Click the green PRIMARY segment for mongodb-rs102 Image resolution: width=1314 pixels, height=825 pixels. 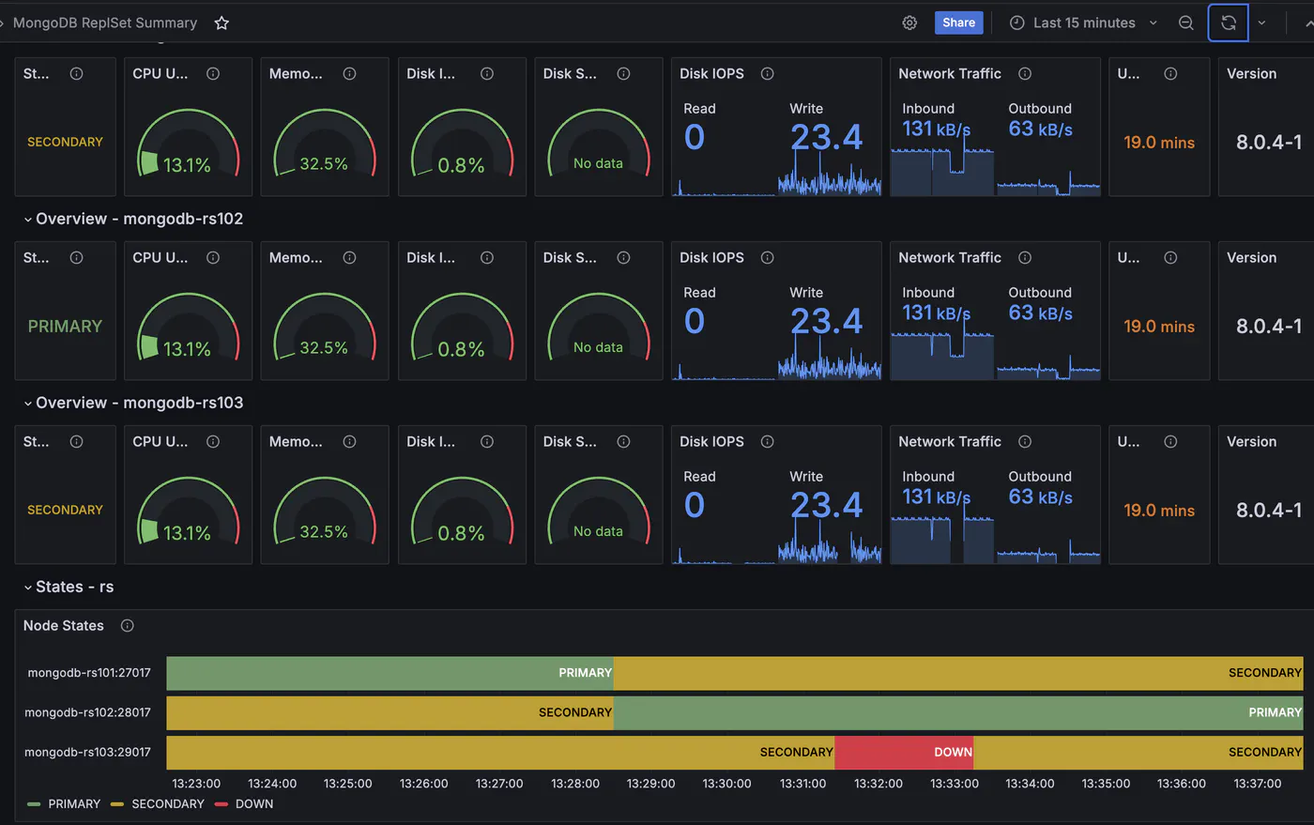click(958, 713)
